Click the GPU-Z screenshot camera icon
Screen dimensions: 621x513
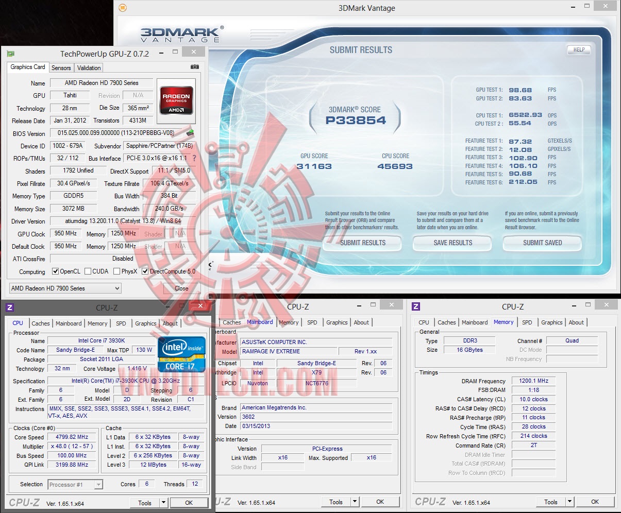click(x=194, y=66)
